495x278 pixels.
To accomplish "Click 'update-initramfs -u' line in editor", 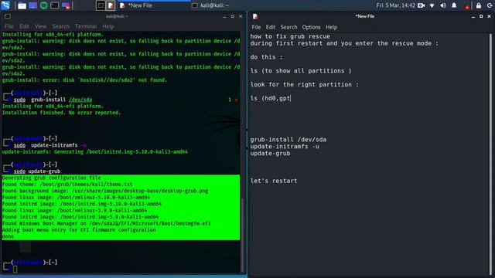I will pos(285,147).
